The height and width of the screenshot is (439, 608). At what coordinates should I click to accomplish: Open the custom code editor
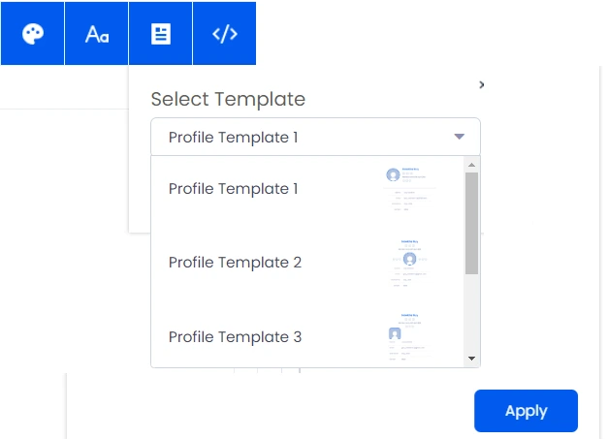click(225, 33)
